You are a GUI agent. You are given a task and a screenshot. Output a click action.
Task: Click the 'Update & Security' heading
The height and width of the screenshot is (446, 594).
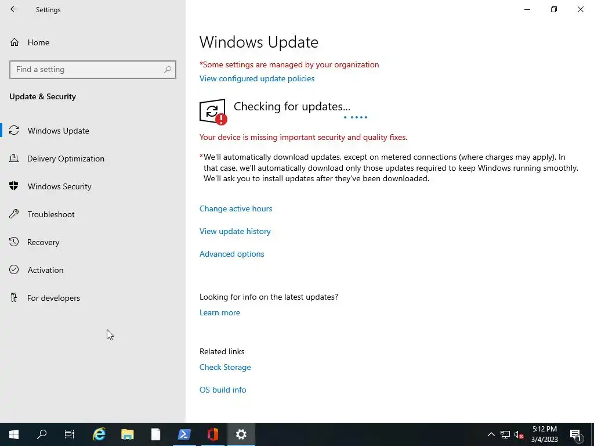point(42,97)
